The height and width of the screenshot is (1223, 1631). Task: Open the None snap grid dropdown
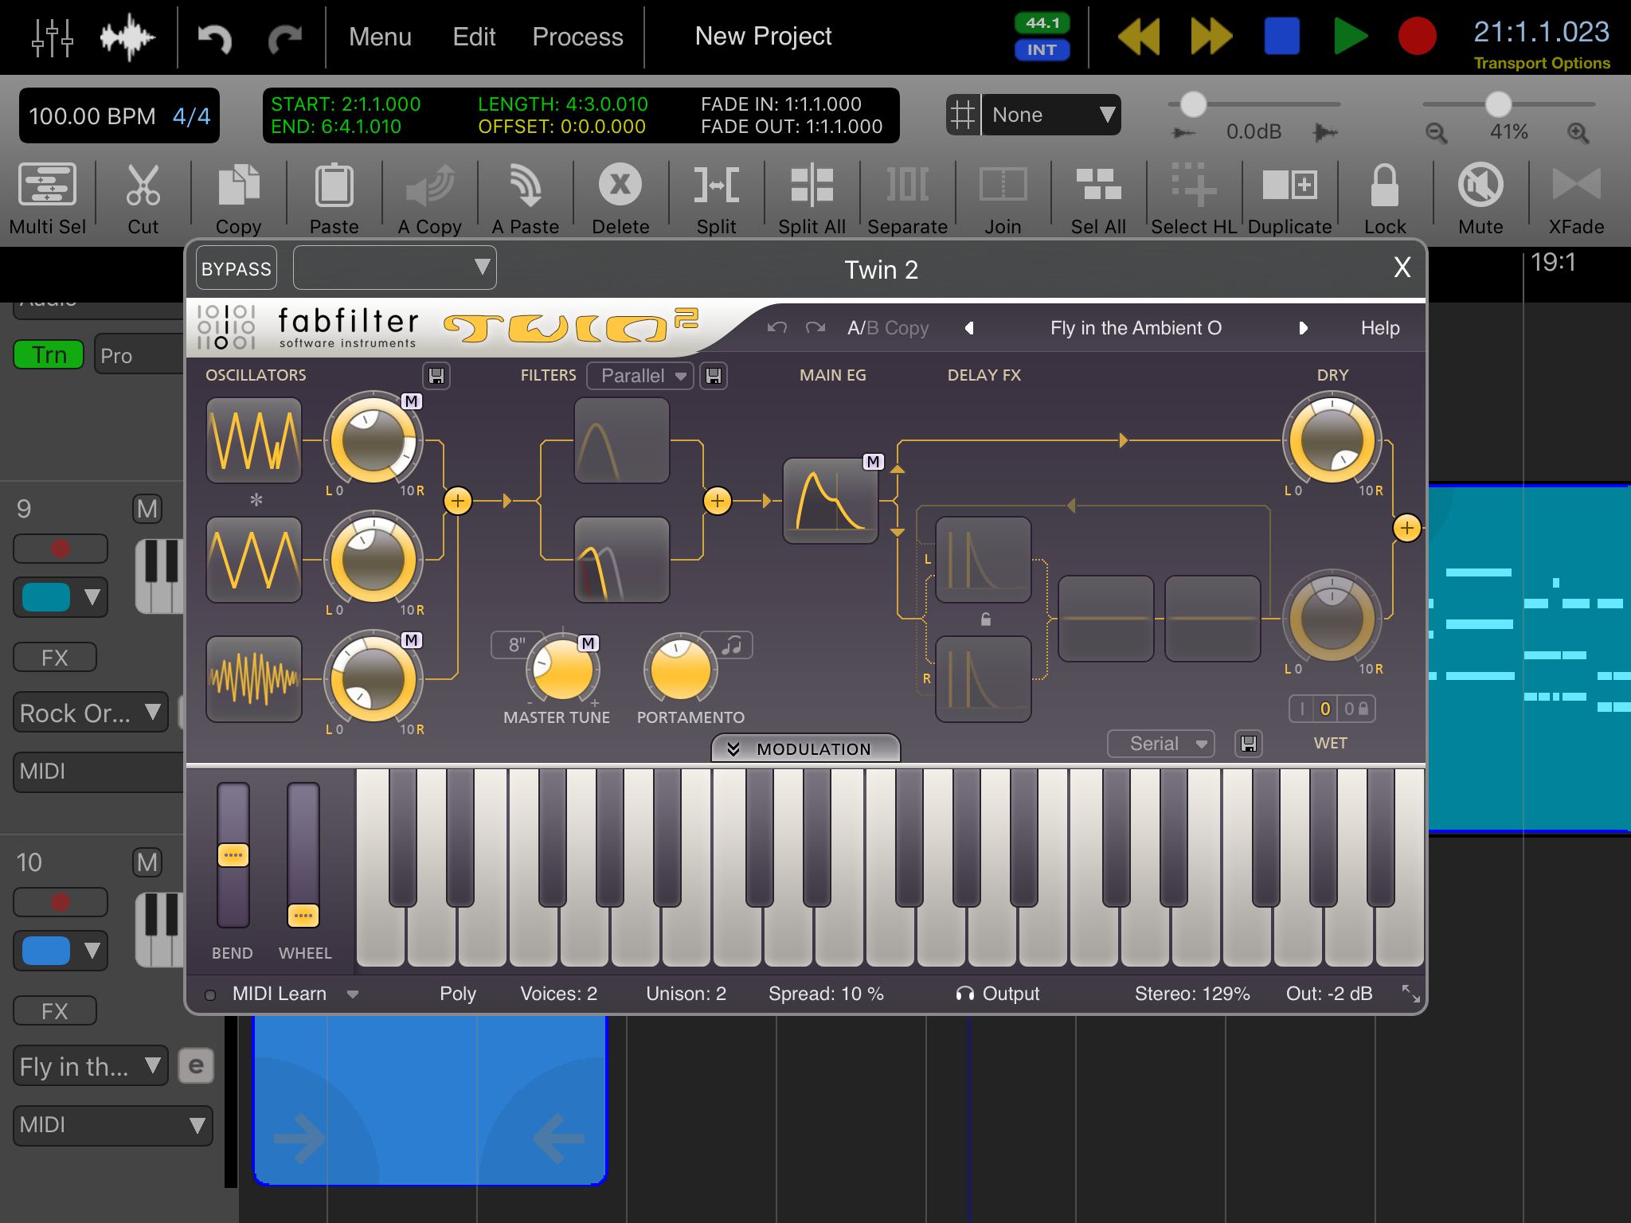point(1050,115)
